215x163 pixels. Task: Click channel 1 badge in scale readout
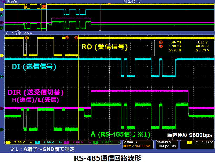point(8,142)
